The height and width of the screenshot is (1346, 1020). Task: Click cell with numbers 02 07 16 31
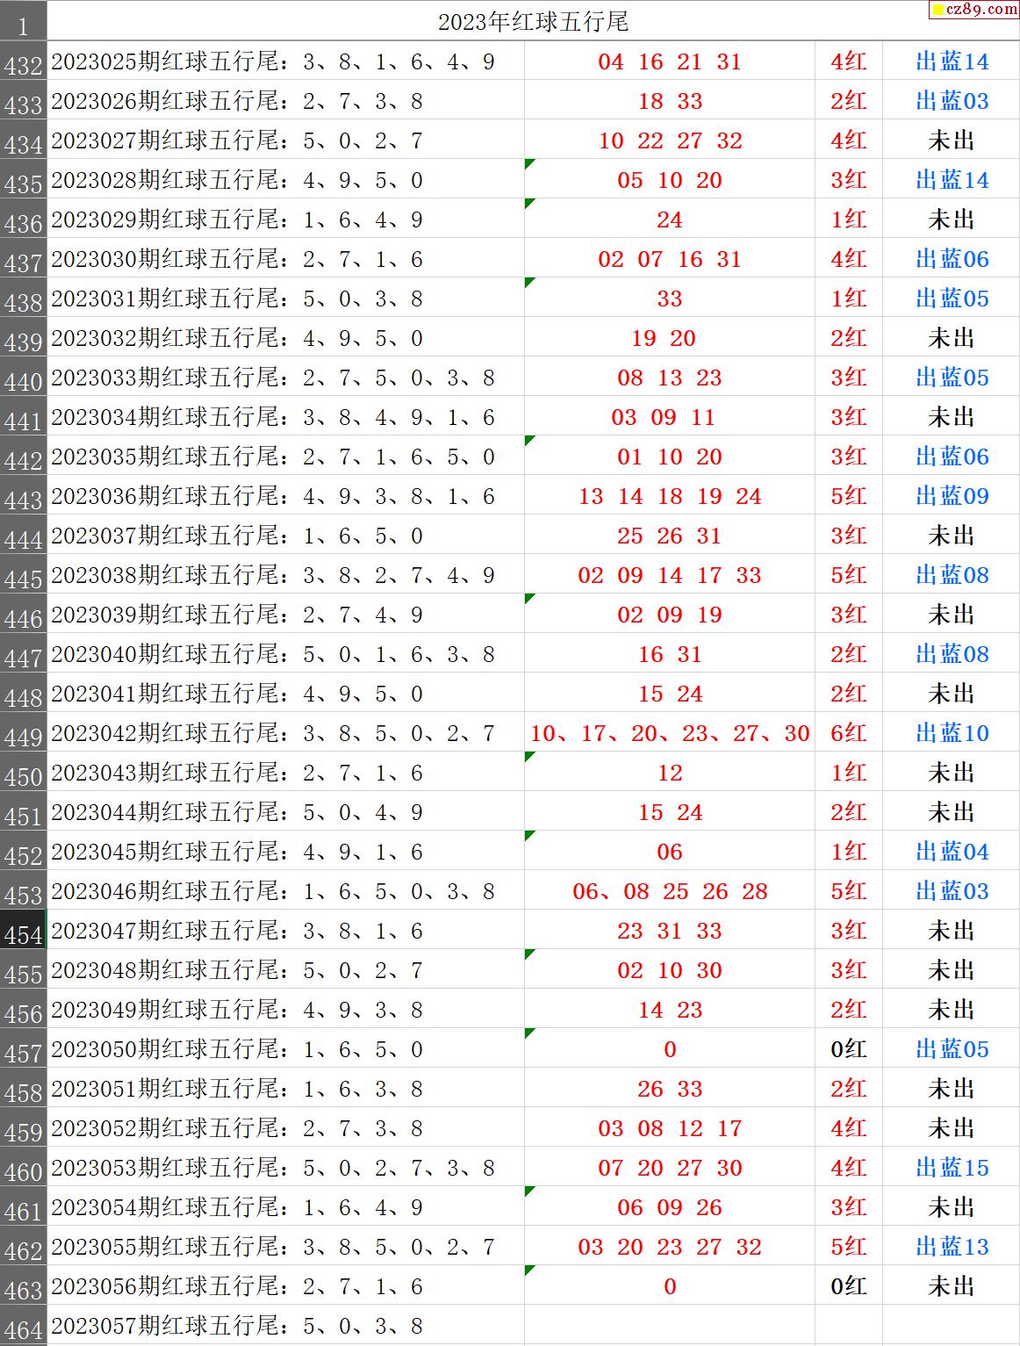(670, 259)
